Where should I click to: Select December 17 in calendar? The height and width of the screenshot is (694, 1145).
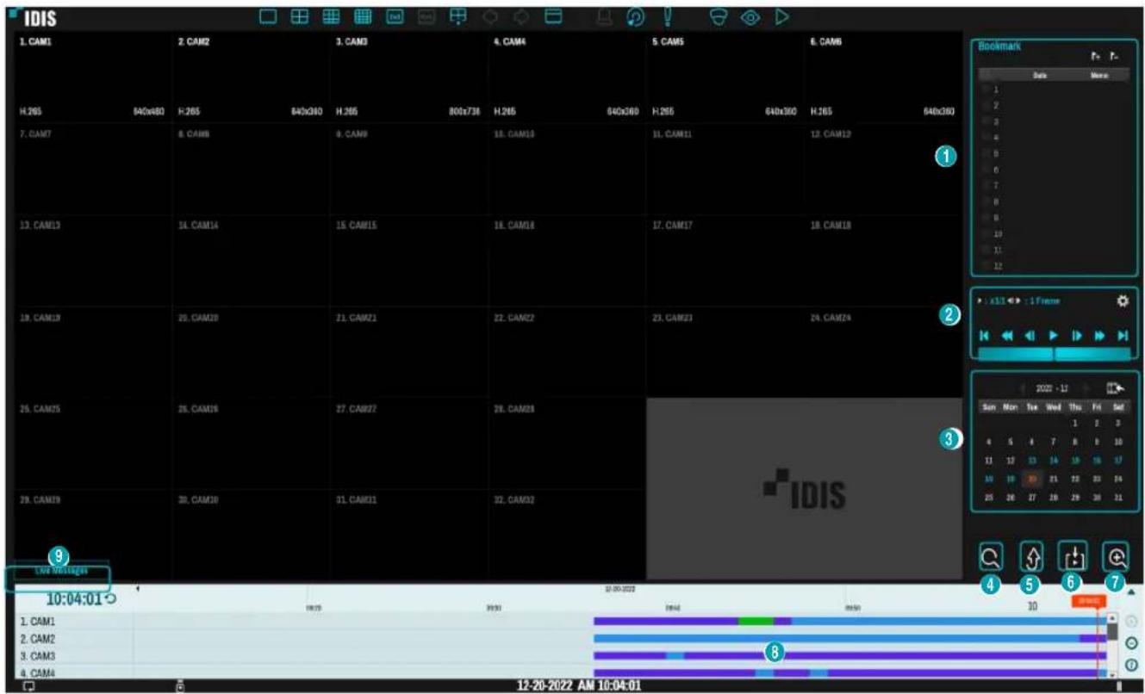(1118, 460)
